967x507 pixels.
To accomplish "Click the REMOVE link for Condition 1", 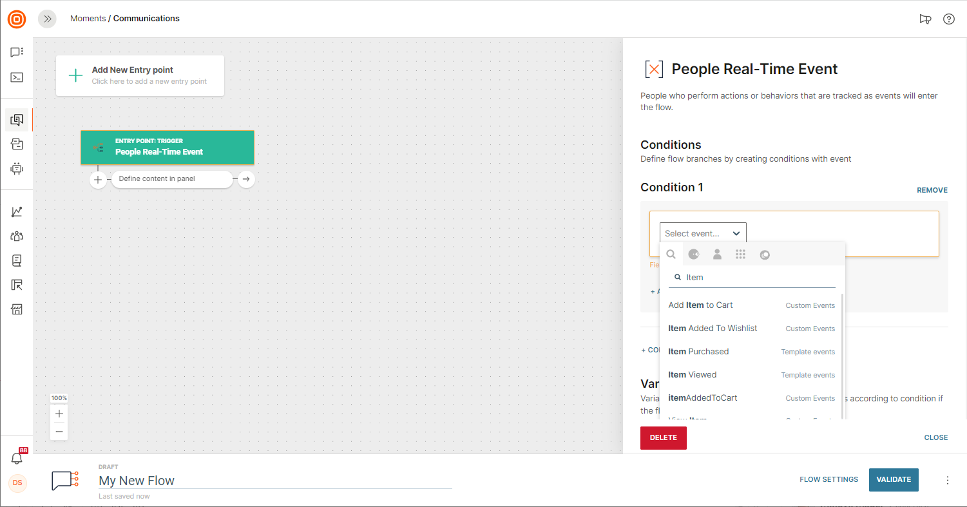I will (932, 190).
